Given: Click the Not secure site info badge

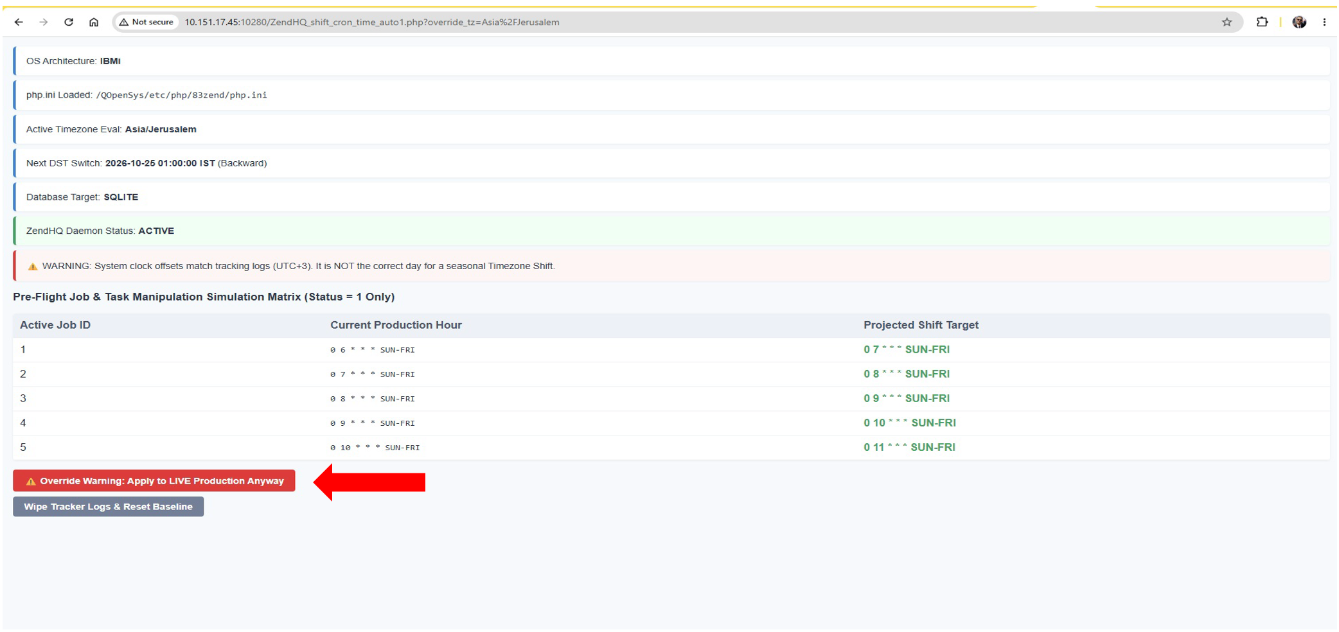Looking at the screenshot, I should 146,22.
